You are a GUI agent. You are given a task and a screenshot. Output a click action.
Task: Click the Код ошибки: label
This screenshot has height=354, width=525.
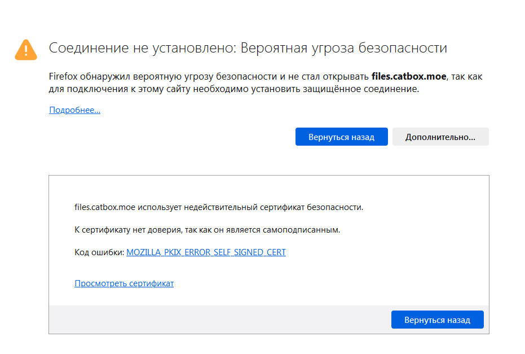click(99, 252)
